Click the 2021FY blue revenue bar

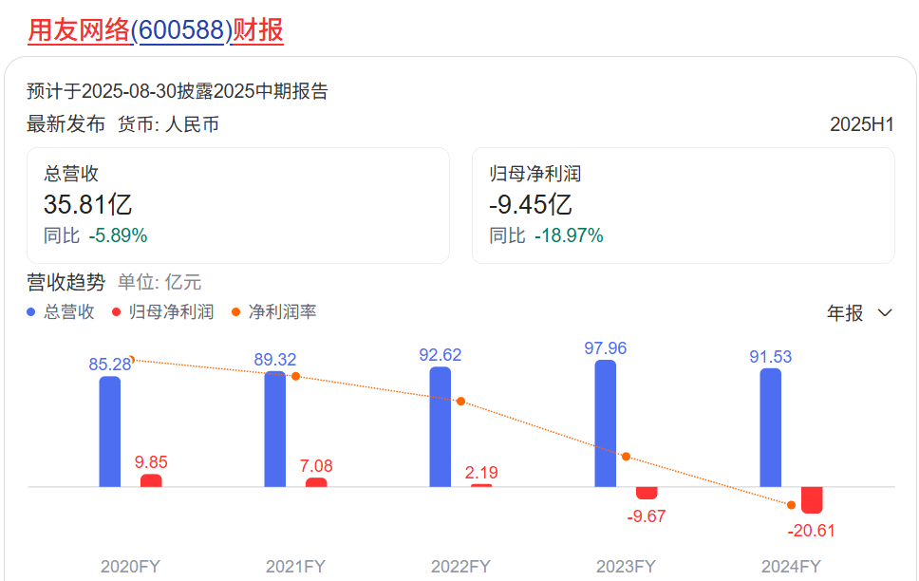click(275, 429)
